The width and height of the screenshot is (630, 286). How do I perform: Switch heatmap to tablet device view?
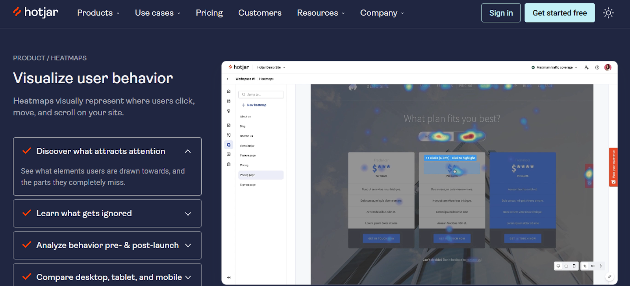(566, 266)
